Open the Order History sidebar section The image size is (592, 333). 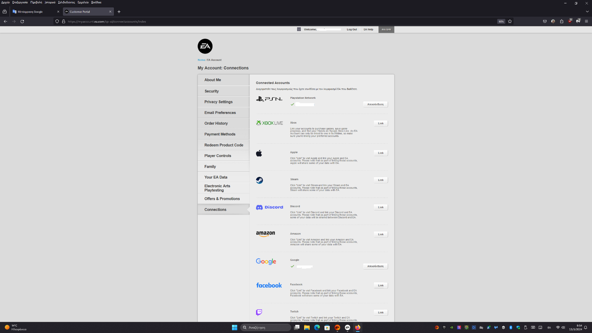tap(223, 123)
